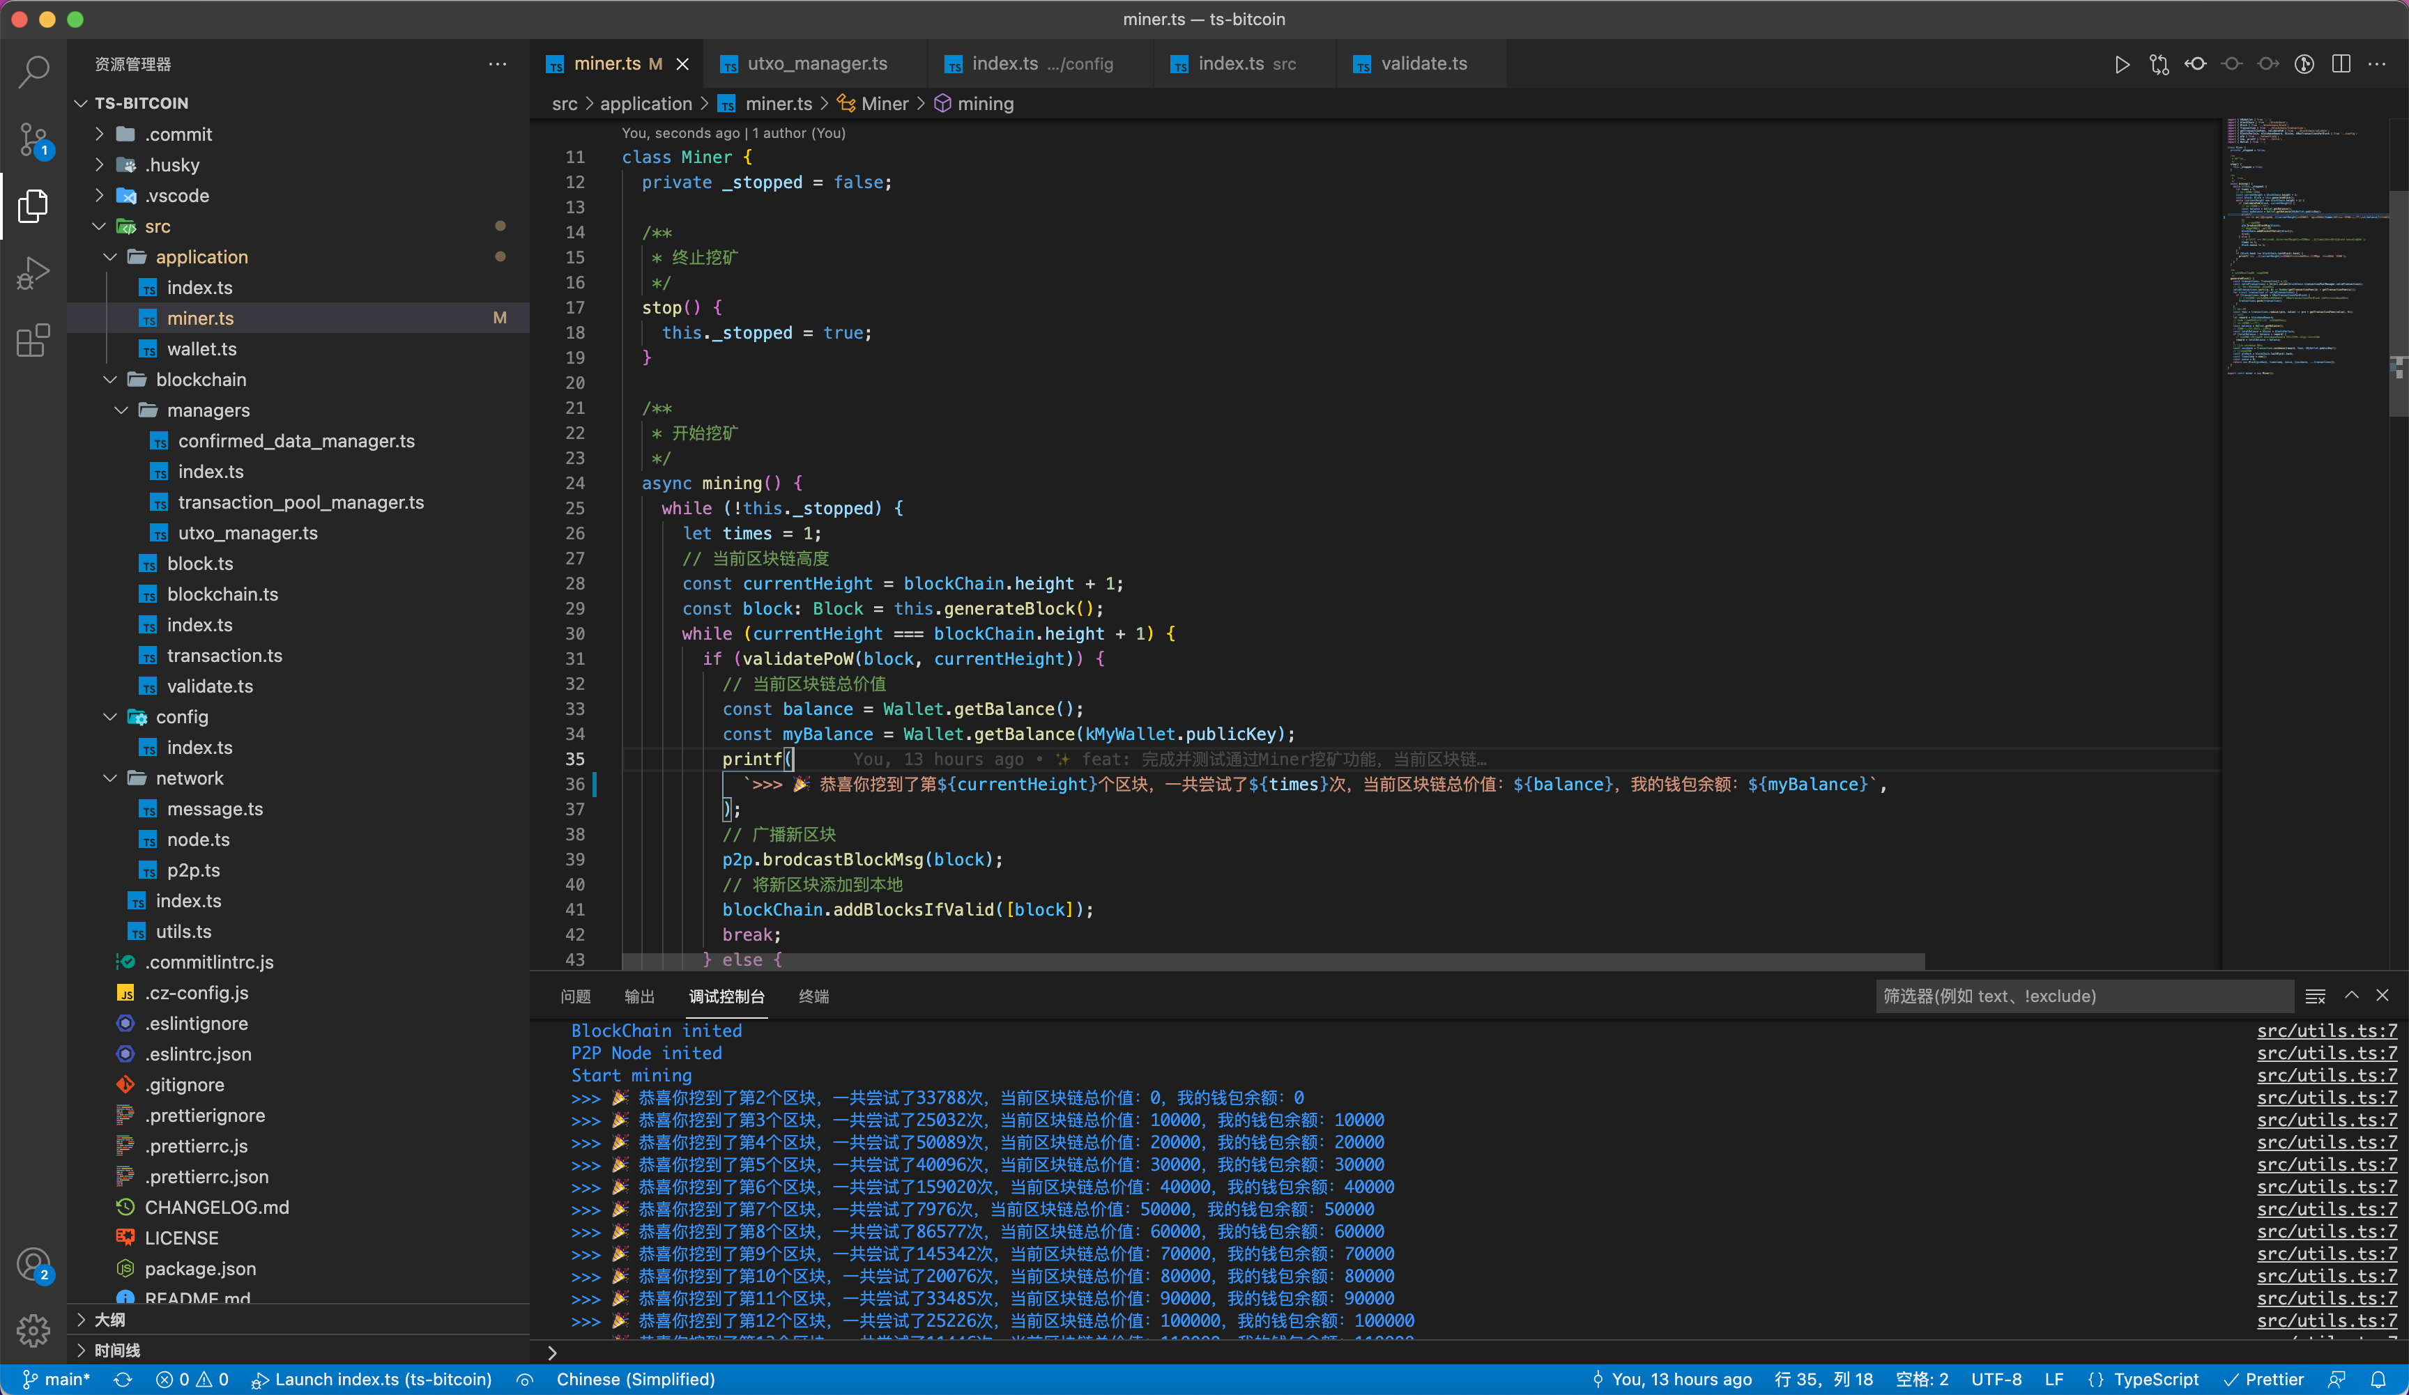The height and width of the screenshot is (1395, 2409).
Task: Open the Extensions view
Action: pyautogui.click(x=33, y=341)
